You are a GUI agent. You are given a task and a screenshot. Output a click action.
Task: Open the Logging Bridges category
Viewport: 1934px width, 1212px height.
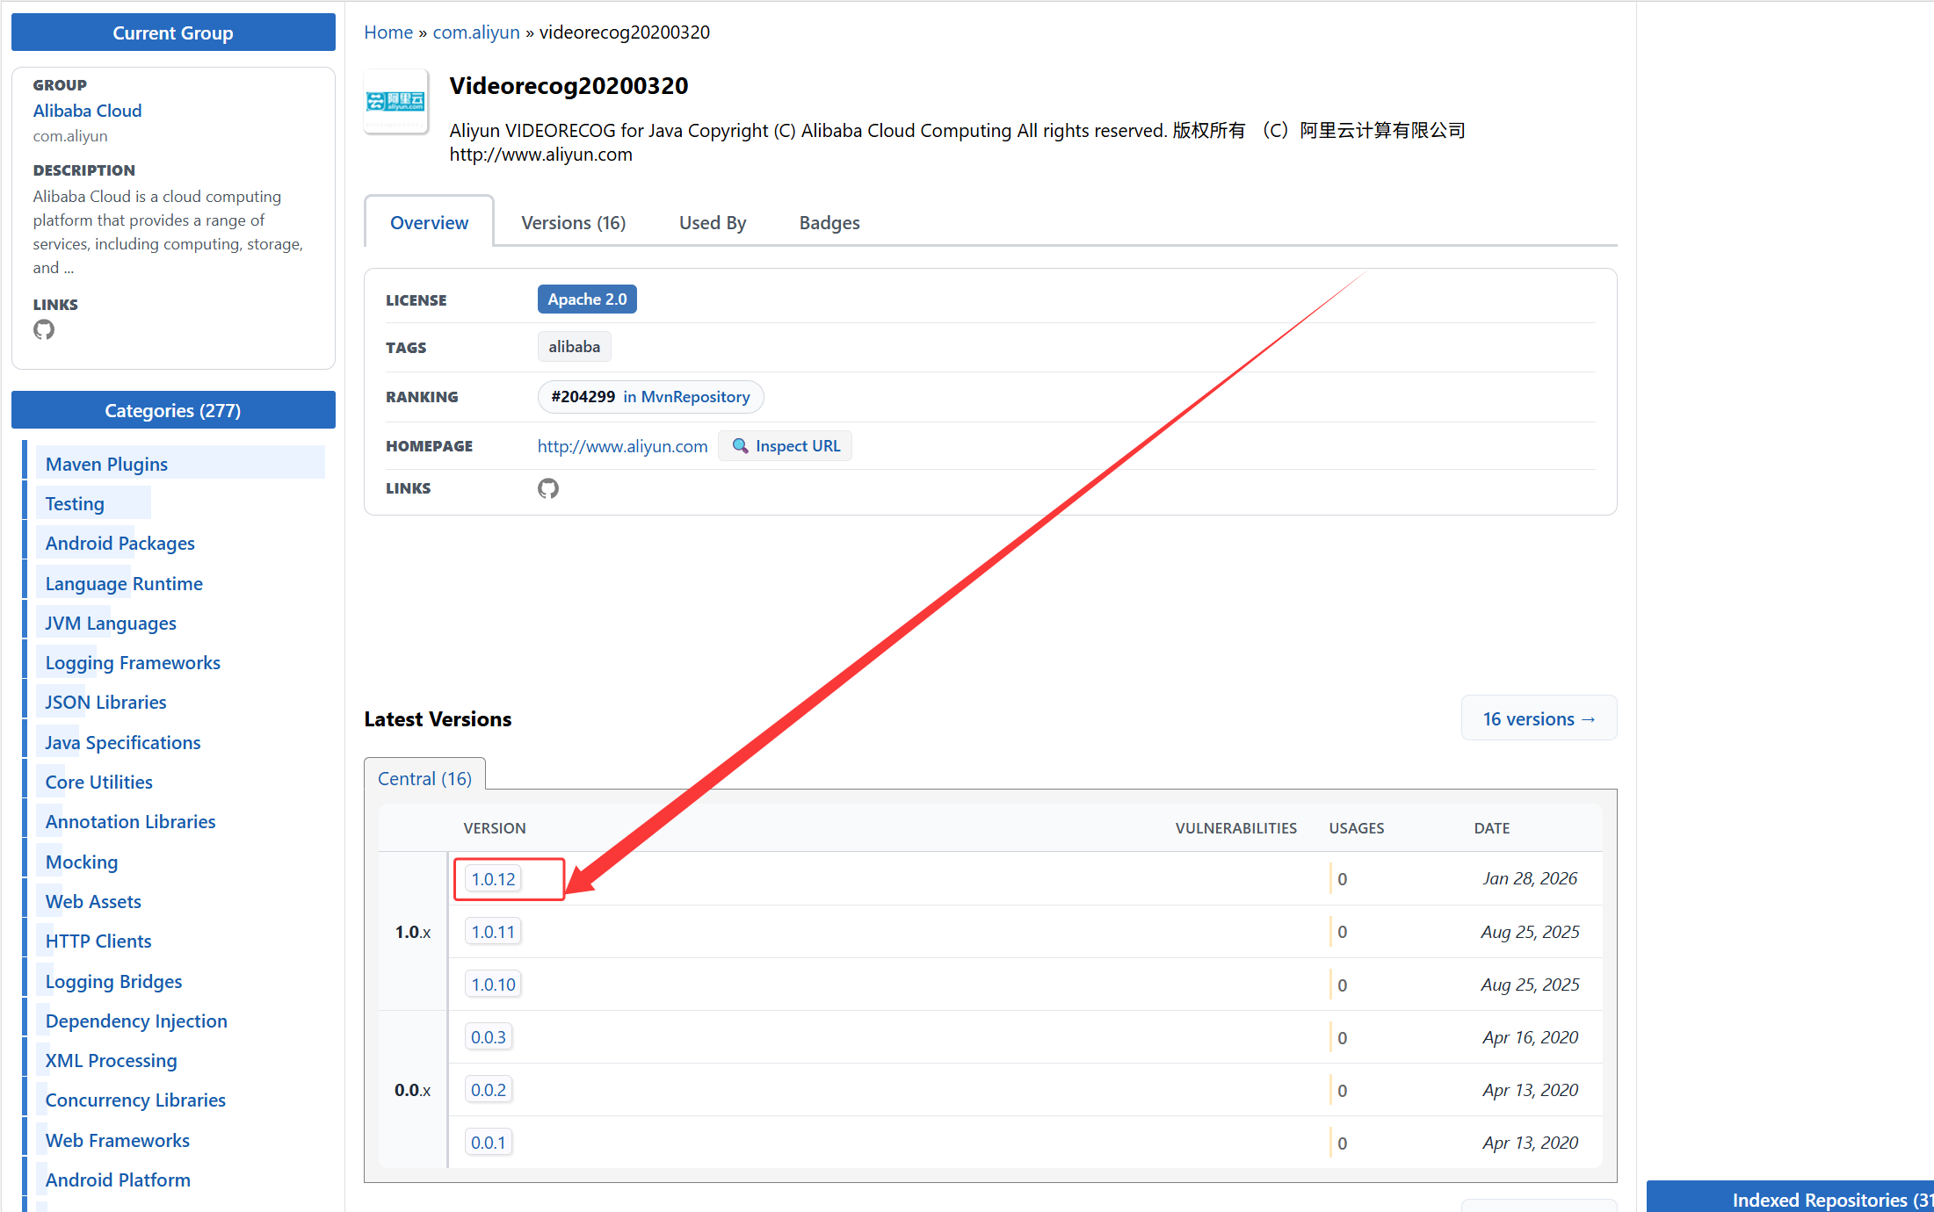(114, 981)
